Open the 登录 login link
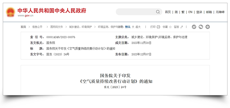Screen dimensions: 230x108 [199, 12]
